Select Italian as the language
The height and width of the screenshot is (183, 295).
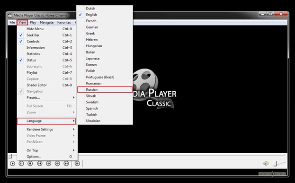click(105, 52)
